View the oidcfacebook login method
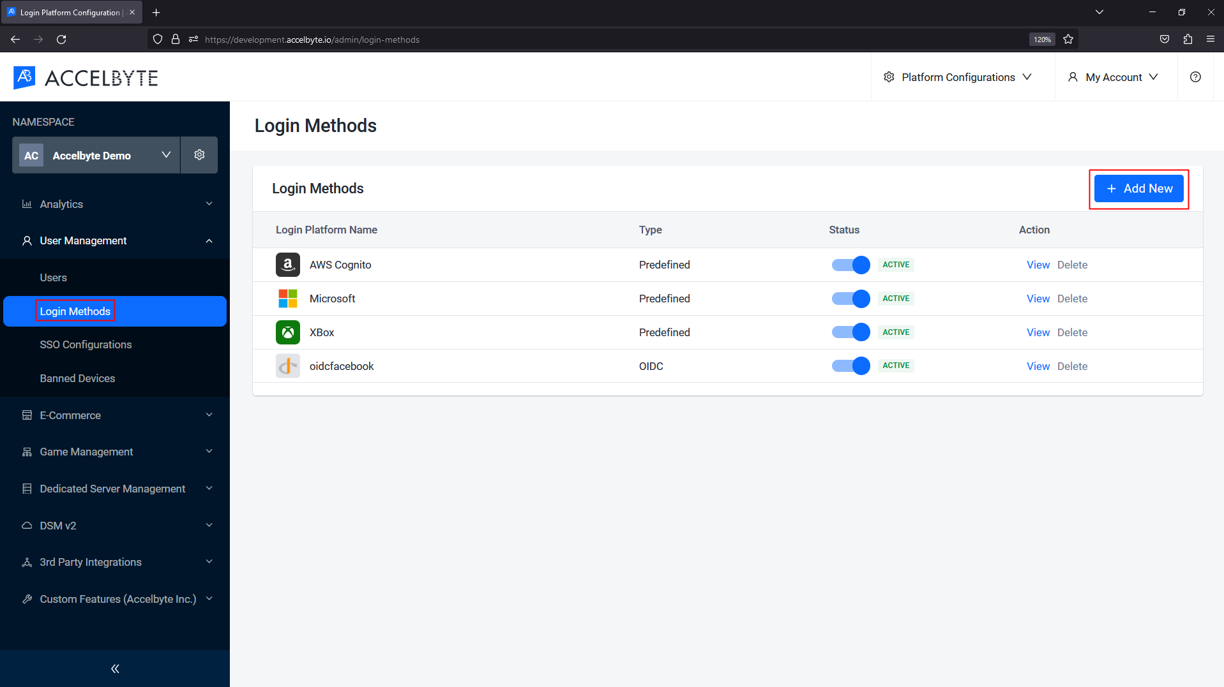 [1038, 366]
